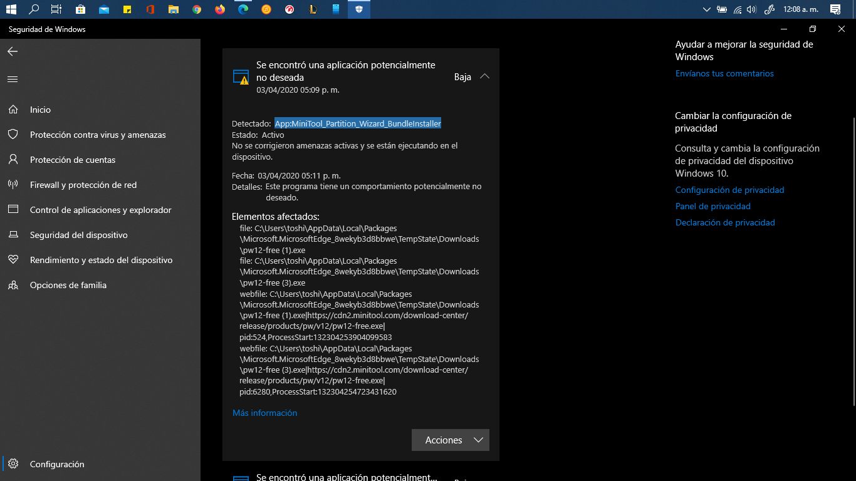This screenshot has width=856, height=481.
Task: Show hidden system tray icons
Action: pyautogui.click(x=707, y=9)
